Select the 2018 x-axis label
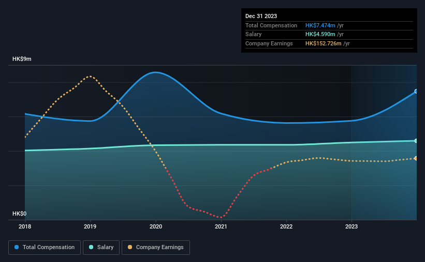The height and width of the screenshot is (262, 425). pos(25,226)
